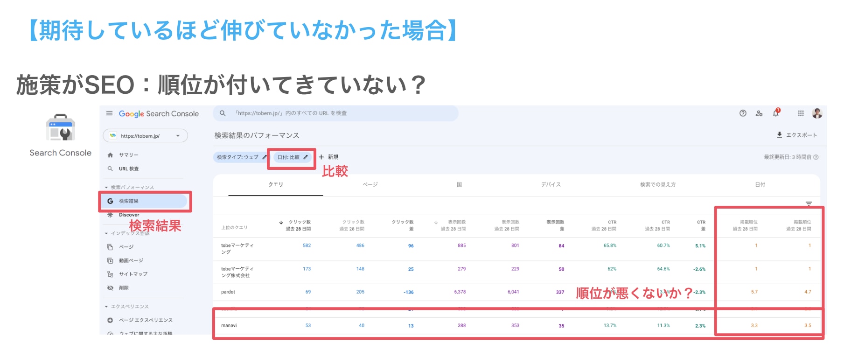Click the page icon beside ページ

click(x=110, y=247)
